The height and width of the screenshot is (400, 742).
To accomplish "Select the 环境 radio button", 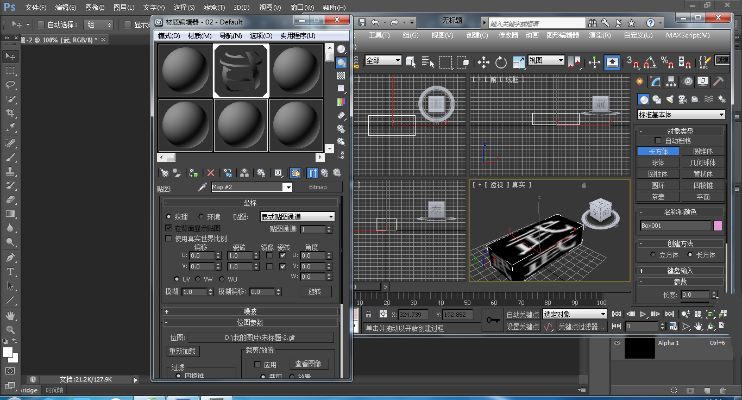I will [201, 216].
